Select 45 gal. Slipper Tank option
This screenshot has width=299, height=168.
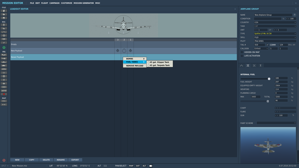(x=160, y=62)
